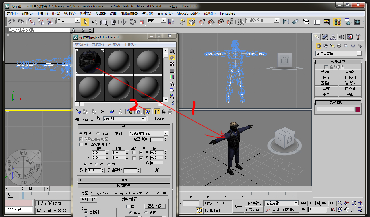
Task: Open the Mirror tool
Action: [286, 22]
